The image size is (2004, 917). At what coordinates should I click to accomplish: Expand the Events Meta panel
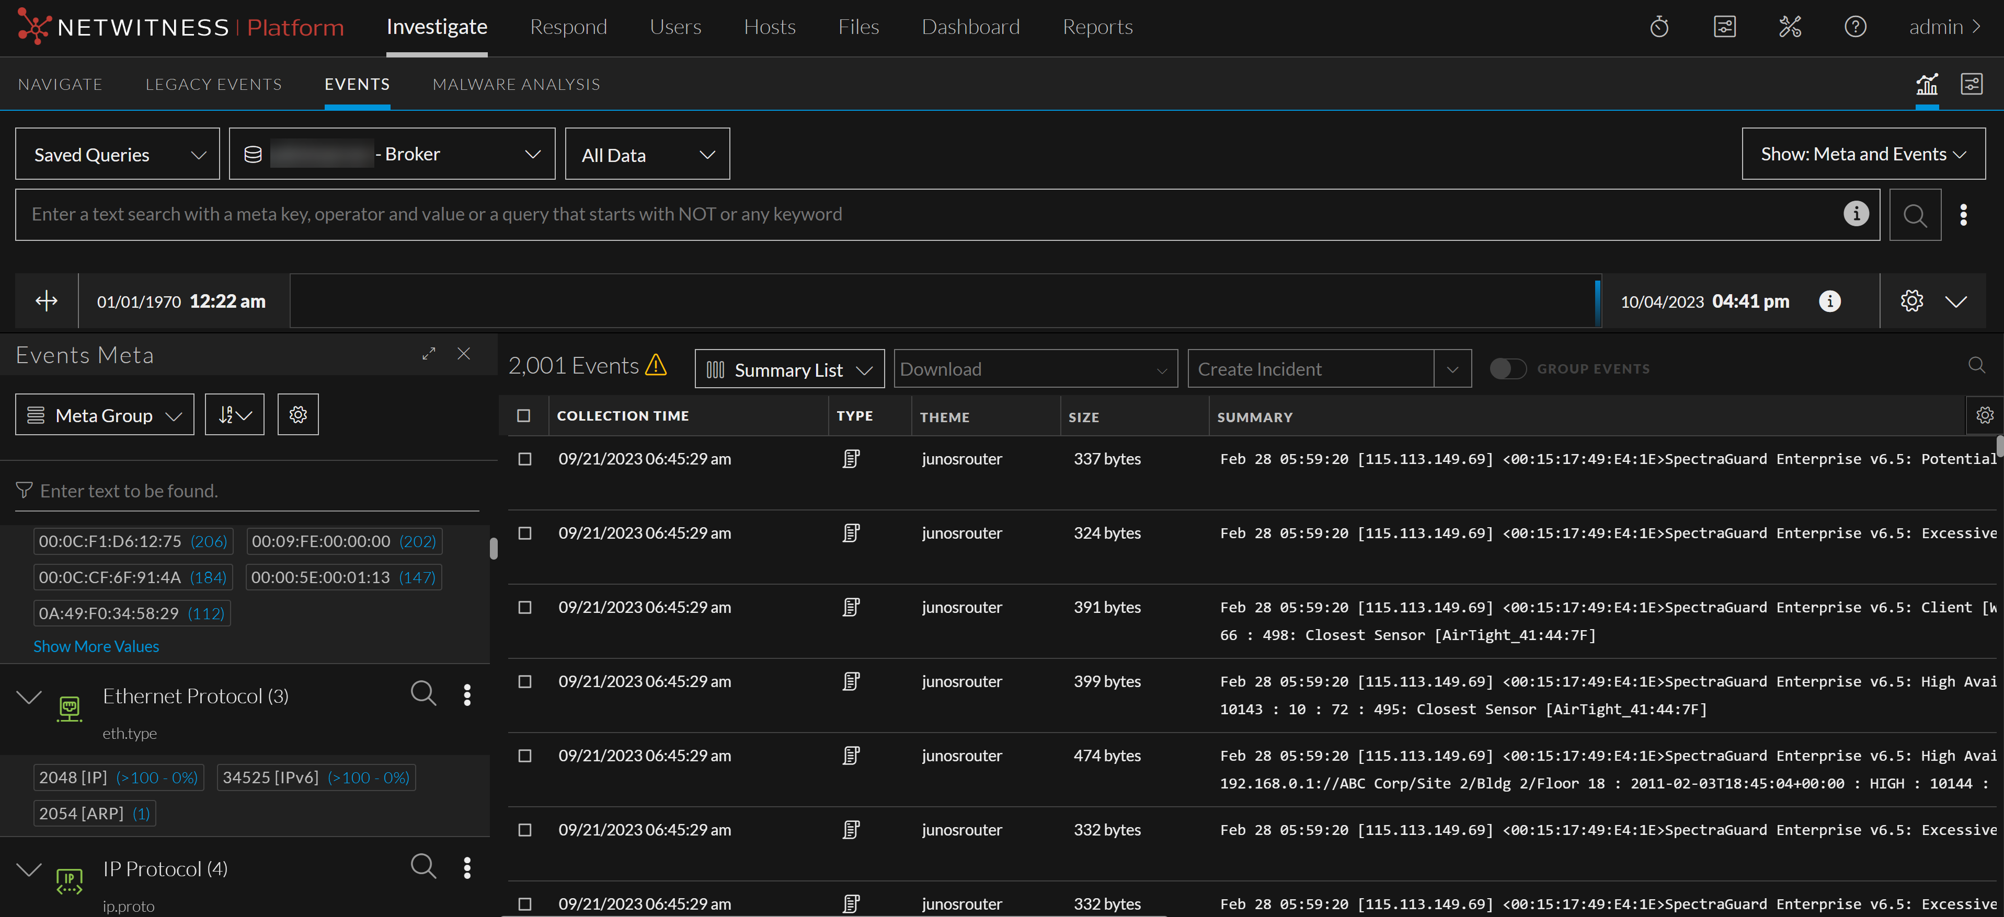pos(429,354)
